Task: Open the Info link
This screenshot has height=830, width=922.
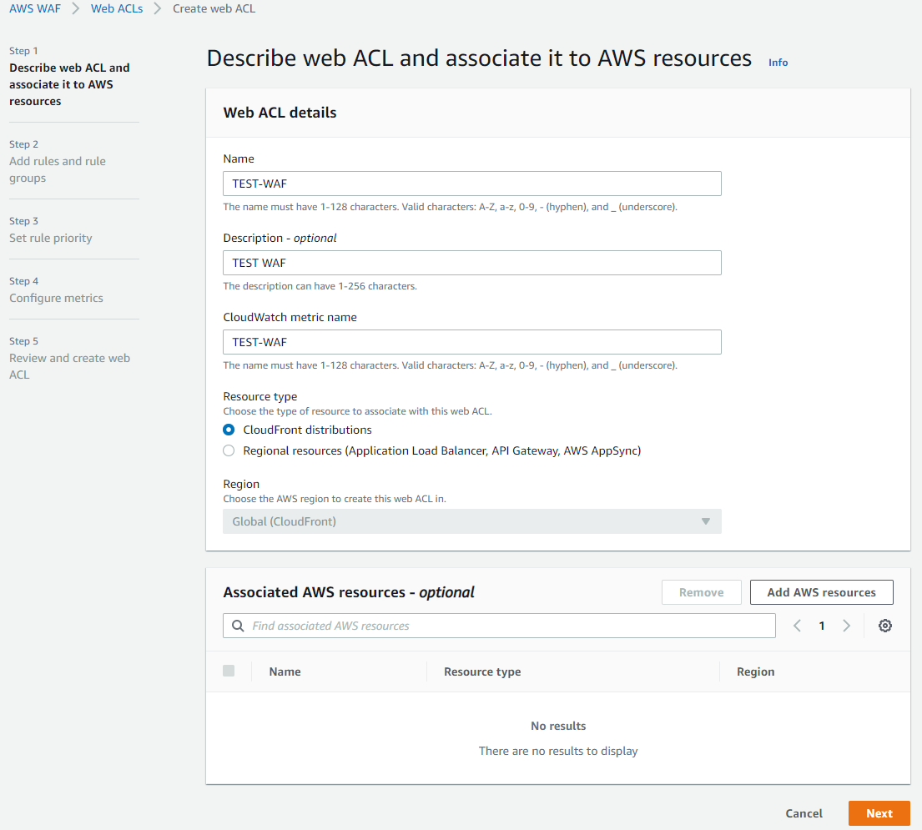Action: coord(778,63)
